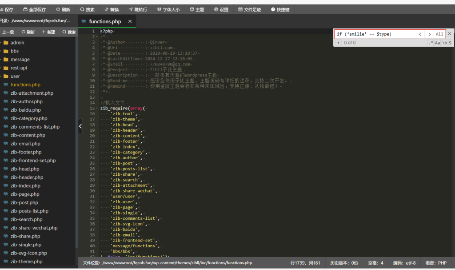Screen dimensions: 455x270
Task: Click the search text input field
Action: (x=375, y=34)
